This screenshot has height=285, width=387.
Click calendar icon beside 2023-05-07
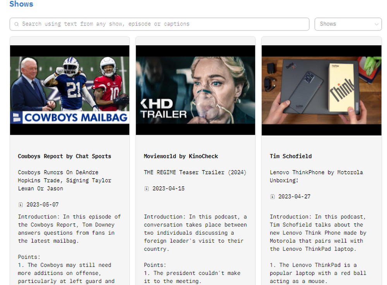coord(21,205)
